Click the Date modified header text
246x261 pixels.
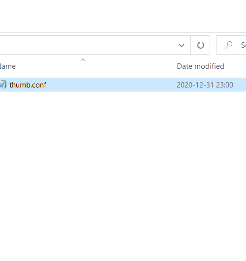pyautogui.click(x=201, y=66)
